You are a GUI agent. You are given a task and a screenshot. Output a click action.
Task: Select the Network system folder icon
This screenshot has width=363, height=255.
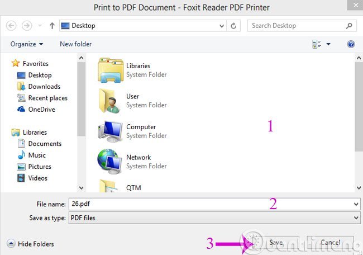pos(109,162)
